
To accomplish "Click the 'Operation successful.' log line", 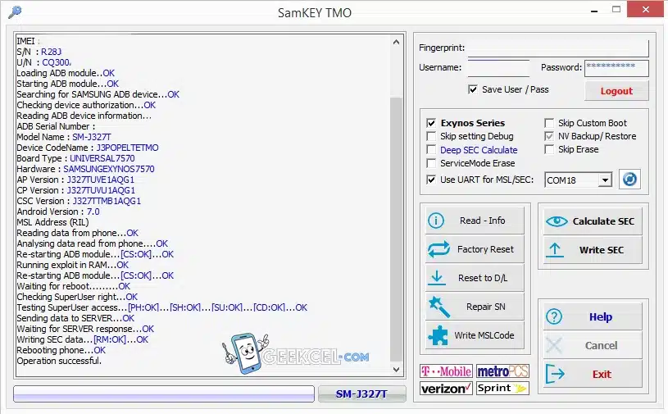I will point(59,361).
